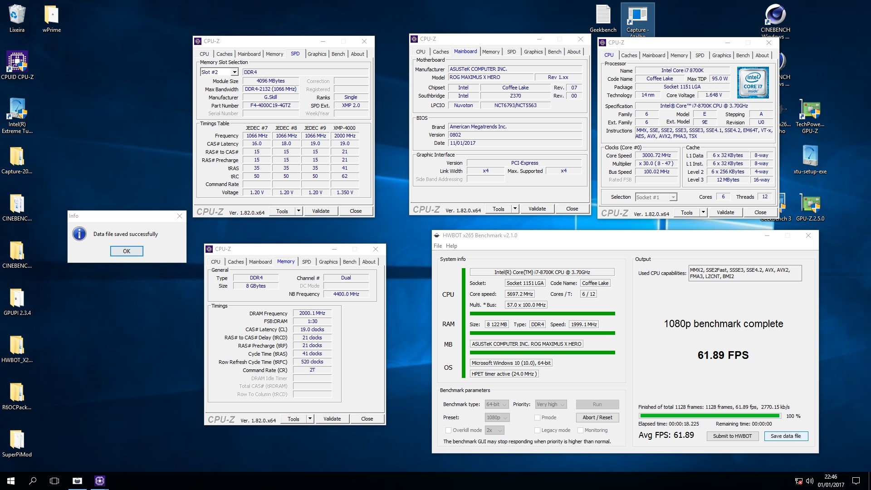Screen dimensions: 871x490
Task: Click the BIOS Version 0802 field
Action: pos(515,135)
